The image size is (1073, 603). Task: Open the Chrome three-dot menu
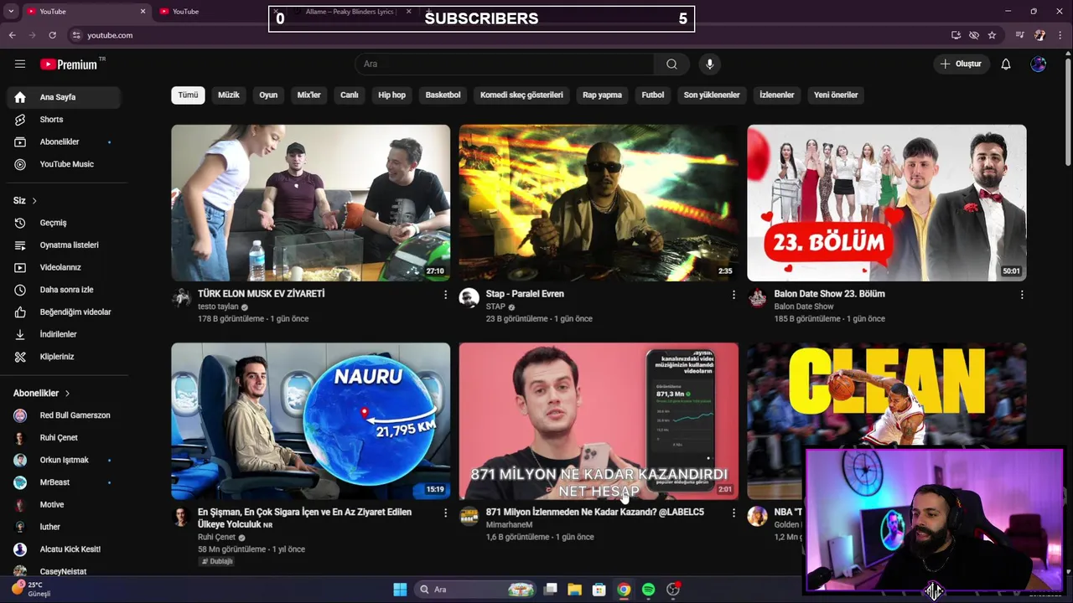pos(1060,35)
